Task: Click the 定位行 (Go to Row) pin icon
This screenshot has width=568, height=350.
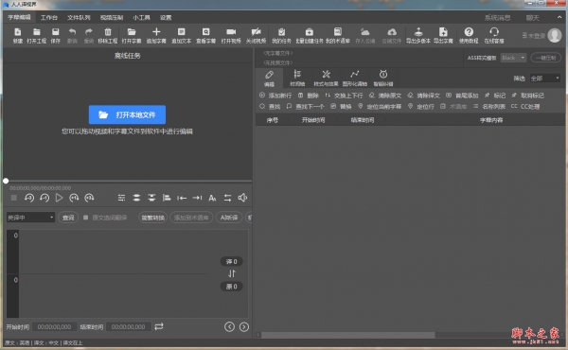Action: [410, 106]
